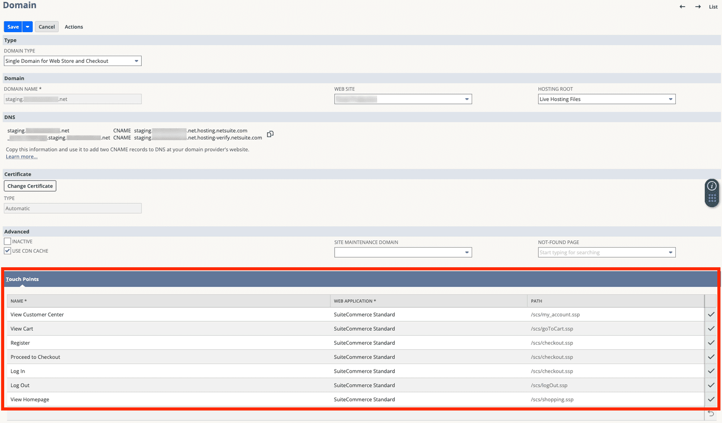The image size is (722, 423).
Task: Click the Change Certificate button
Action: 30,186
